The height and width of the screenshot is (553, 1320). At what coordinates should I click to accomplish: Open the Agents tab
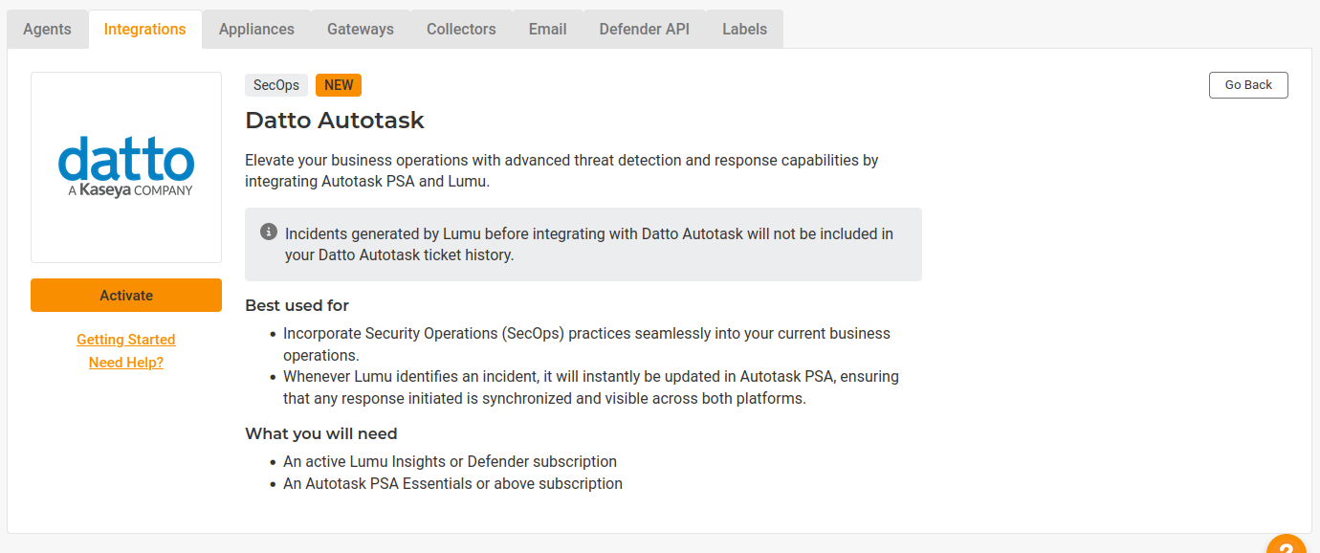coord(47,29)
